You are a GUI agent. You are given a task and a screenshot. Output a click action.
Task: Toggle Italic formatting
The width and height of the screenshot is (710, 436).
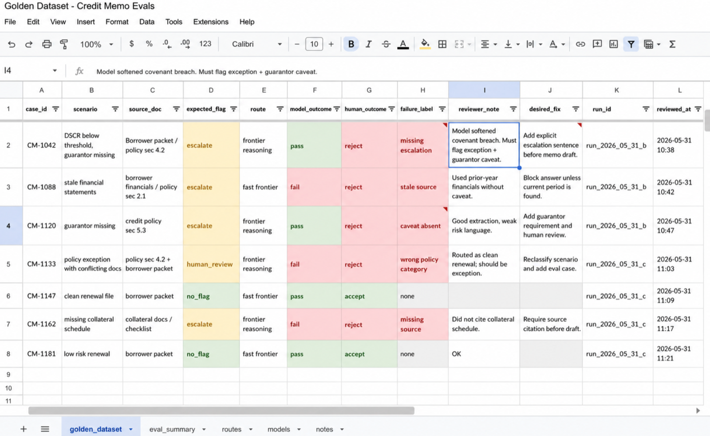click(368, 44)
